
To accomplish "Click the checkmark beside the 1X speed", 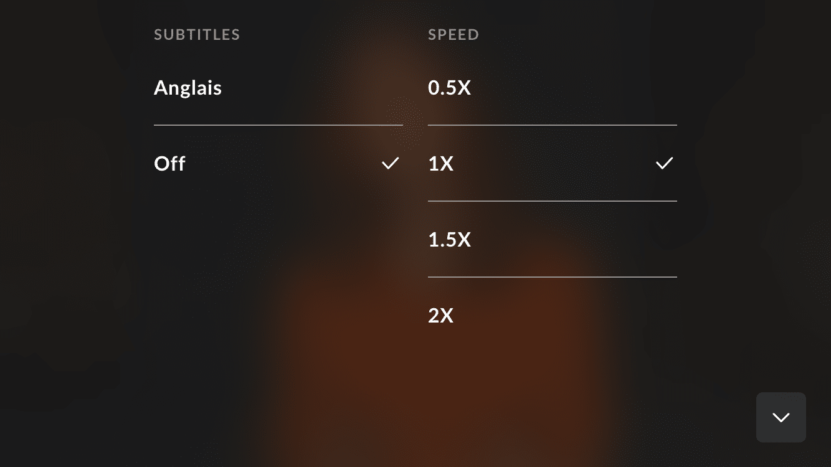I will (x=665, y=163).
